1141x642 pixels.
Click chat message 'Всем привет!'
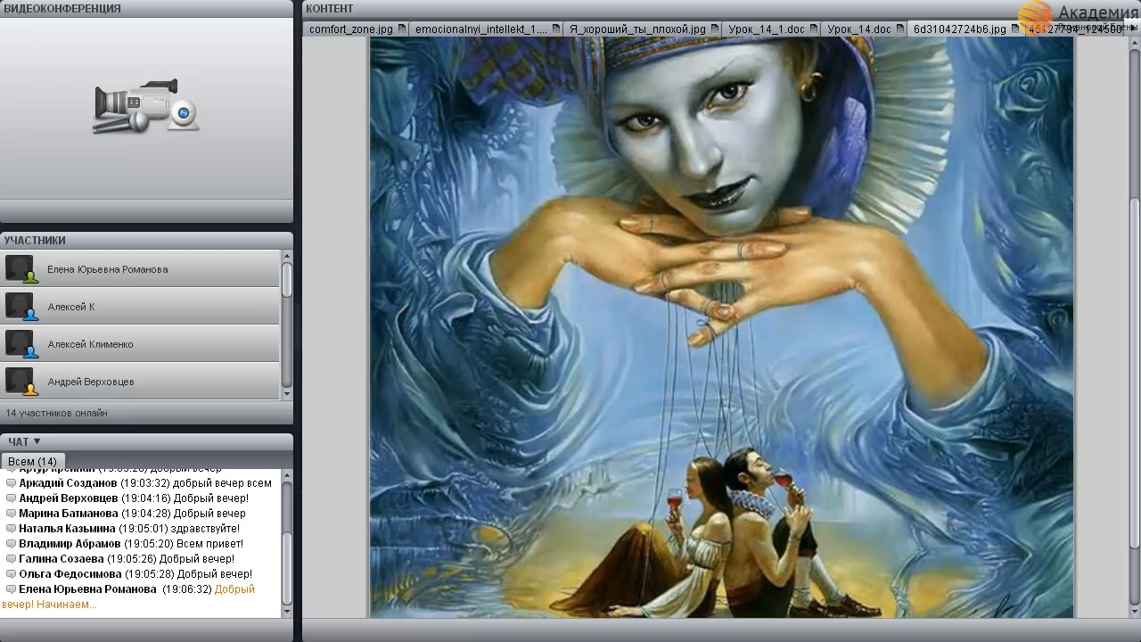click(209, 544)
